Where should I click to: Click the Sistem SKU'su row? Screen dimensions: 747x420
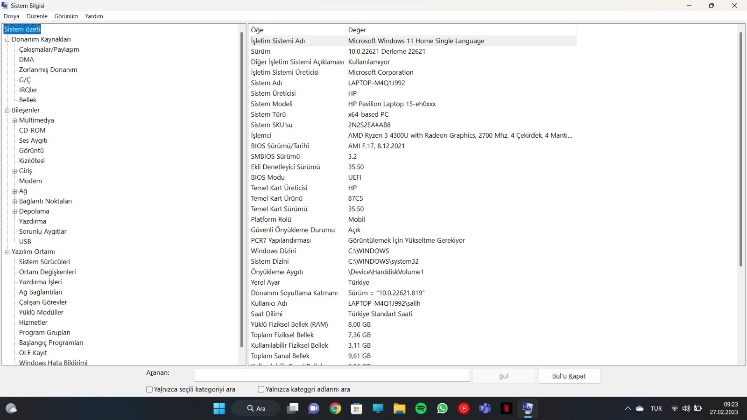413,125
